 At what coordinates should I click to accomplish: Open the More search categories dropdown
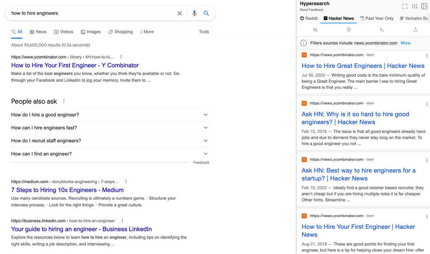point(147,32)
